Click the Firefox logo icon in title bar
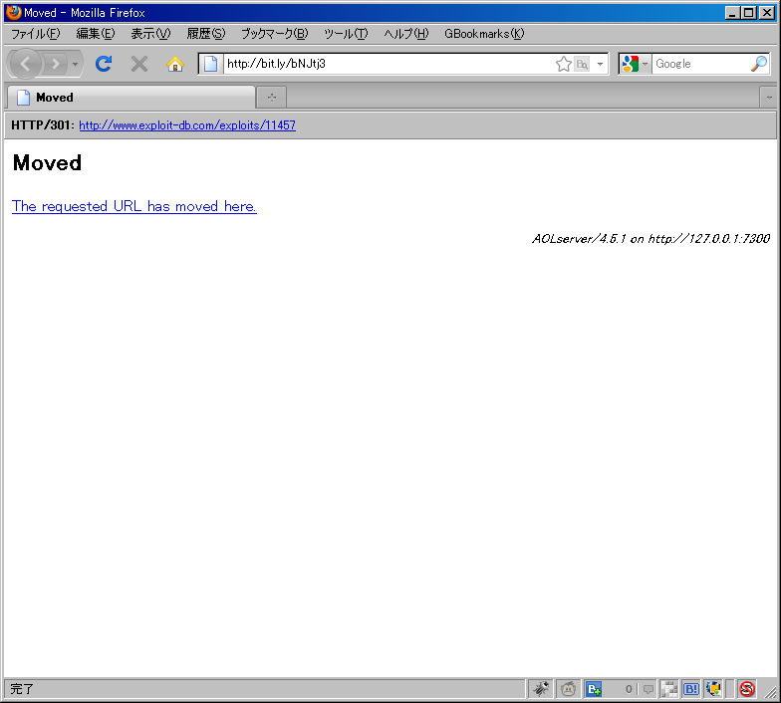The width and height of the screenshot is (781, 703). tap(14, 12)
